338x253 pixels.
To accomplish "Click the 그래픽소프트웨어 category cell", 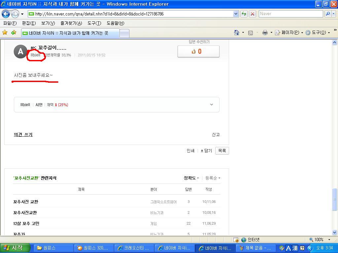I will coord(163,202).
